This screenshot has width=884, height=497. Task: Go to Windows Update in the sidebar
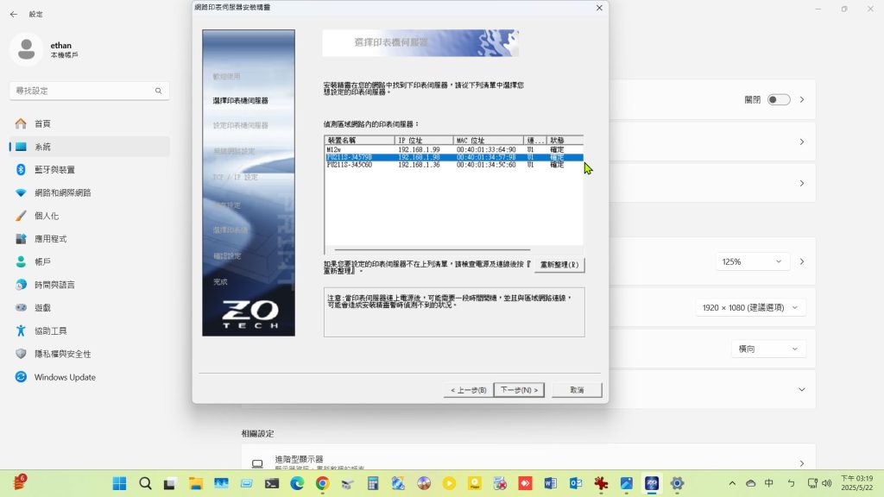point(65,377)
